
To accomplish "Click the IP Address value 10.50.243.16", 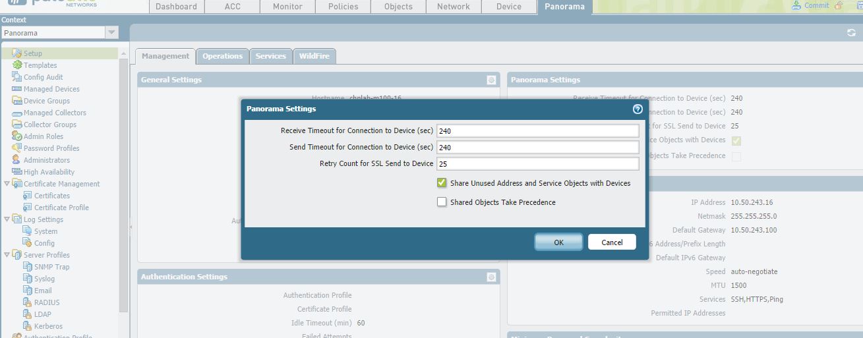I will pos(752,202).
